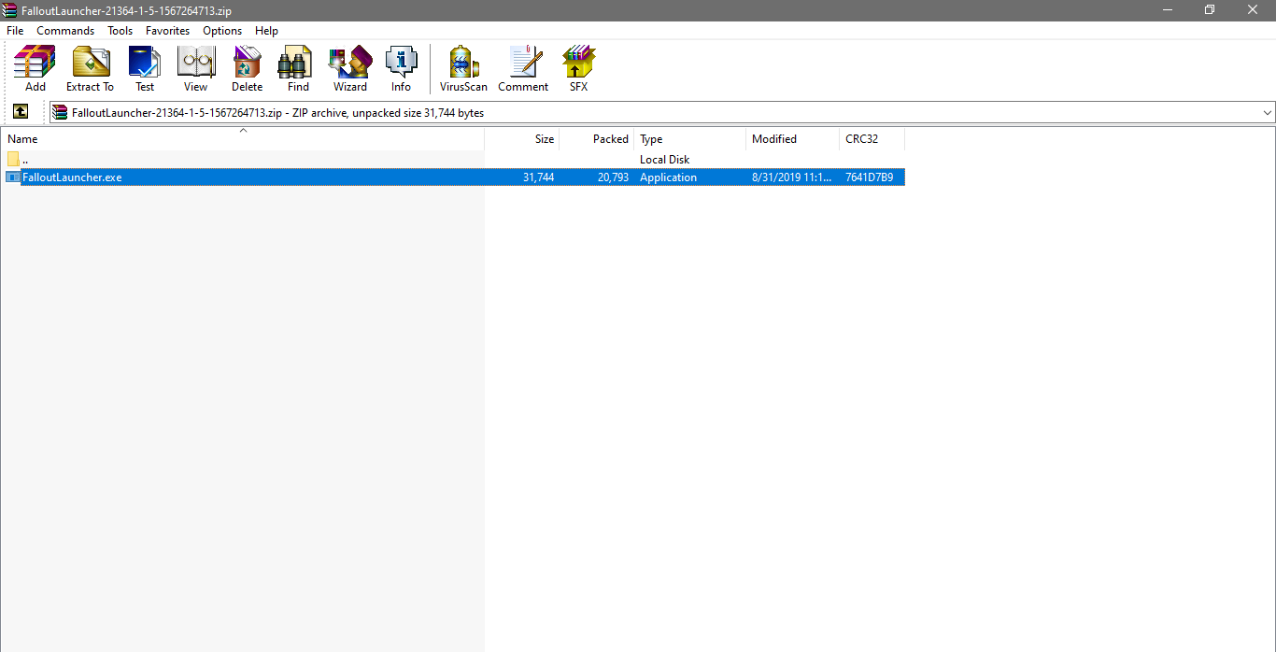Click the WinRAR title bar icon
The height and width of the screenshot is (652, 1276).
pos(10,10)
